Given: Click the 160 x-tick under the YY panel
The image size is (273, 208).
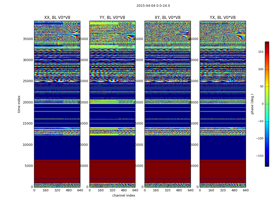Looking at the screenshot, I should (101, 190).
